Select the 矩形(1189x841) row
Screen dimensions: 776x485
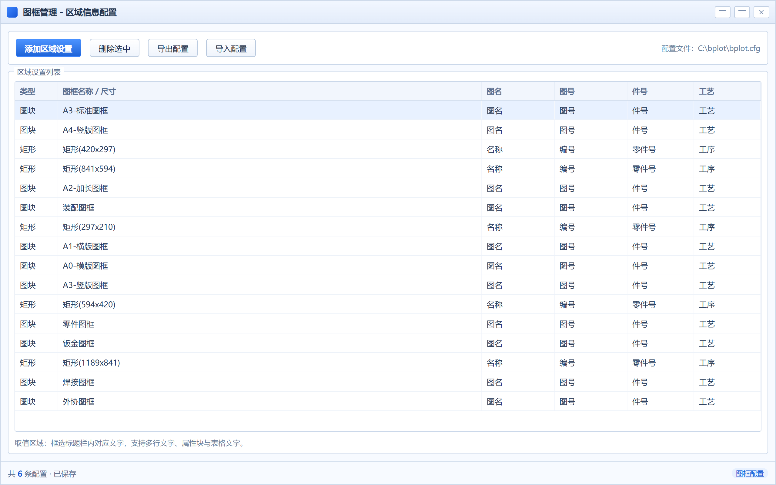click(x=388, y=363)
